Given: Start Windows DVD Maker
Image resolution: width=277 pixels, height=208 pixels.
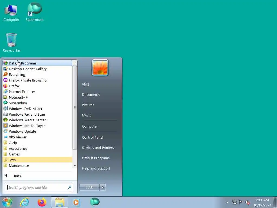Looking at the screenshot, I should pyautogui.click(x=37, y=109).
